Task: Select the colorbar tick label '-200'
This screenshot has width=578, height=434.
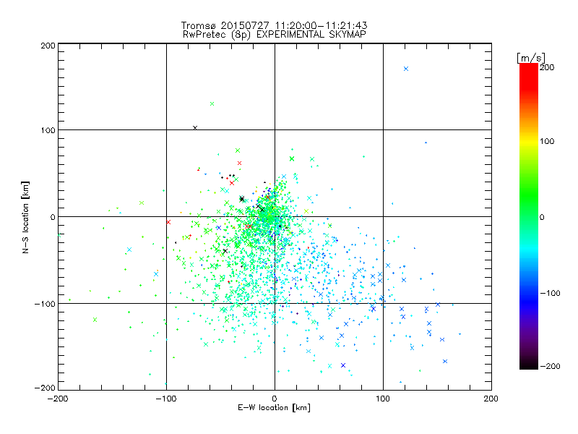Action: tap(550, 366)
